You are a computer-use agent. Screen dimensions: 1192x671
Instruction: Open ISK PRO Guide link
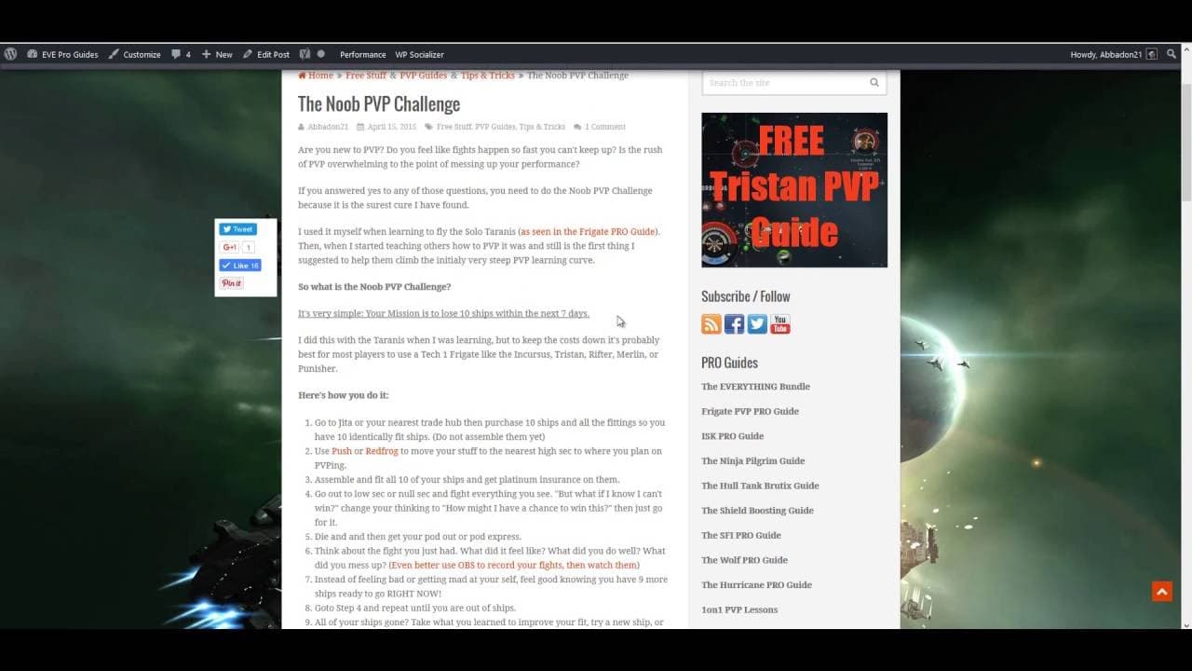pyautogui.click(x=732, y=436)
